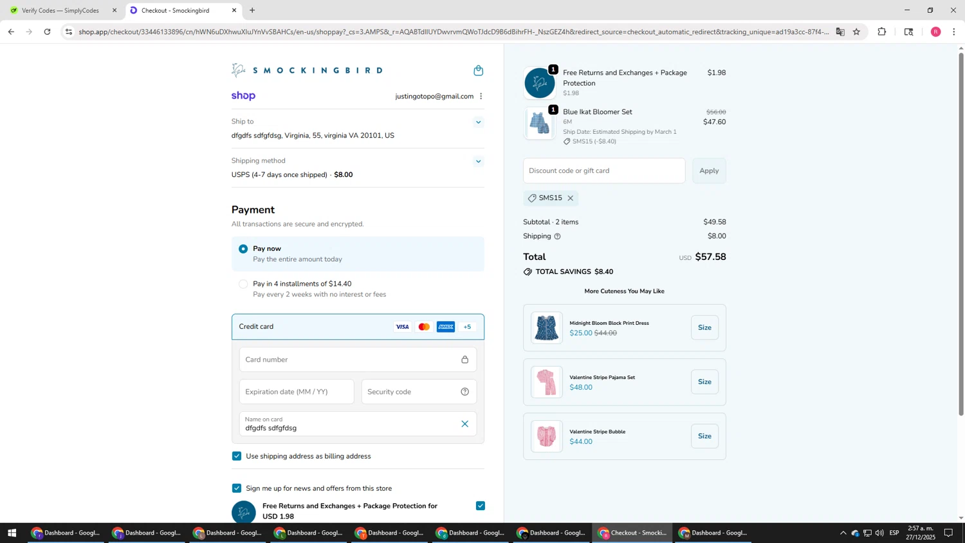Click the Security code field
The width and height of the screenshot is (965, 543).
coord(419,392)
